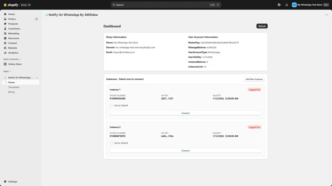Image resolution: width=332 pixels, height=186 pixels.
Task: Click the store icon beside the bell
Action: pos(279,5)
